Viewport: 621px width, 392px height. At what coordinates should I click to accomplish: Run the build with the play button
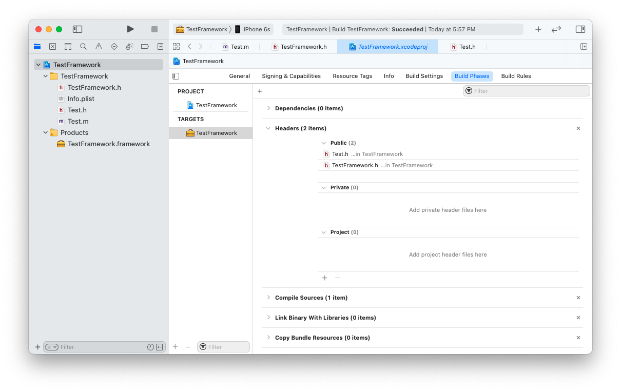(x=130, y=29)
